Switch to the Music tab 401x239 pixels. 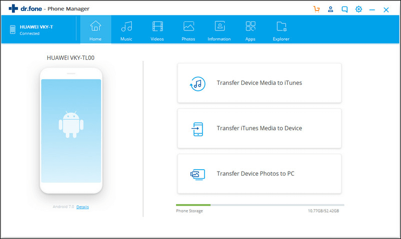click(127, 30)
